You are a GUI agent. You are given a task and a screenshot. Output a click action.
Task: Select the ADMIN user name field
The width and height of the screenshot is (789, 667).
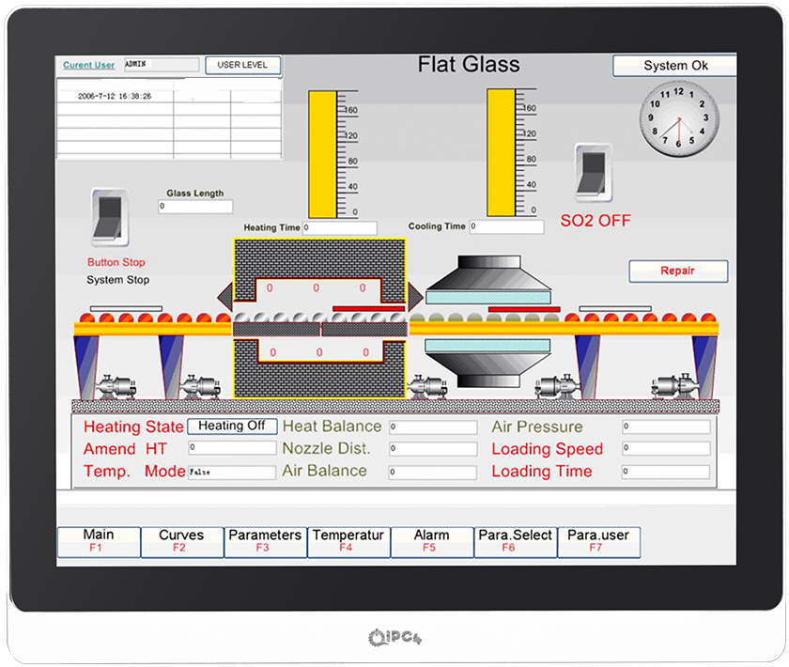pos(162,64)
